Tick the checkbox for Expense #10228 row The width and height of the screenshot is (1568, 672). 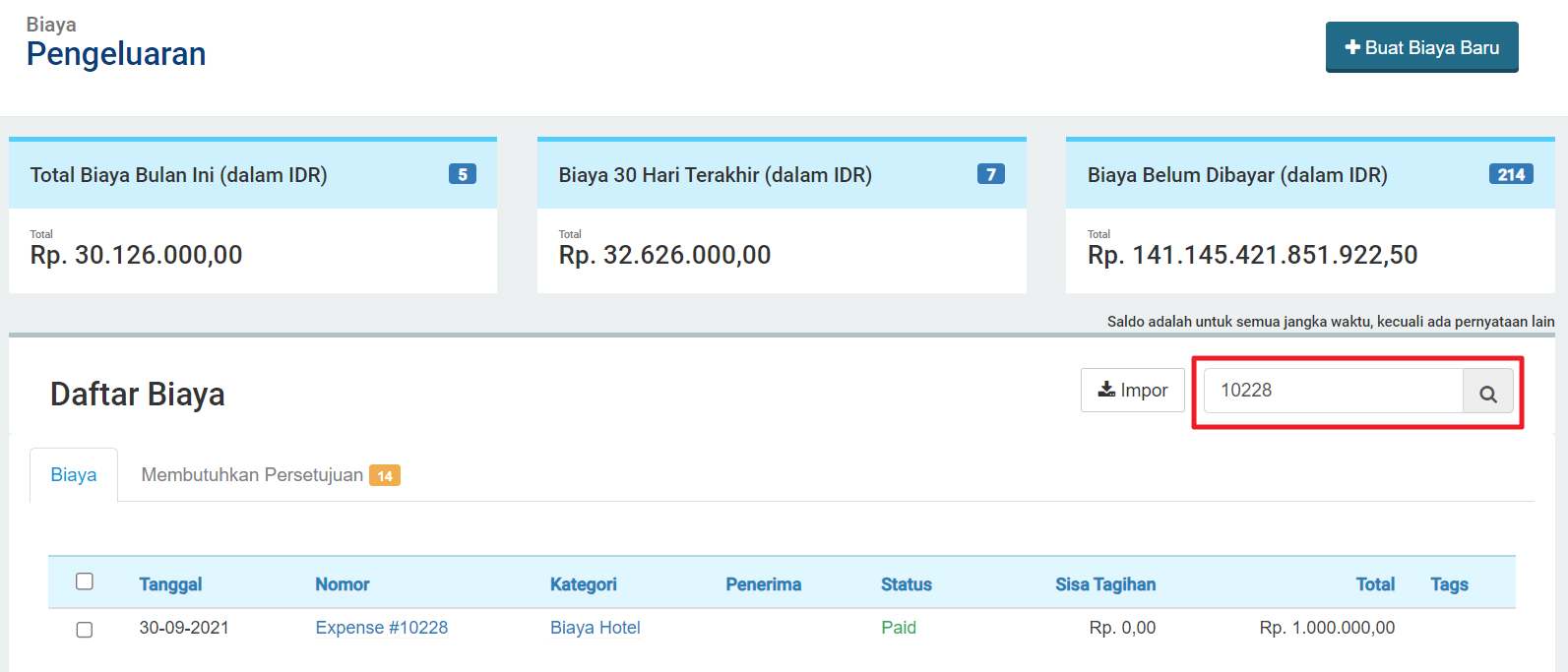85,629
